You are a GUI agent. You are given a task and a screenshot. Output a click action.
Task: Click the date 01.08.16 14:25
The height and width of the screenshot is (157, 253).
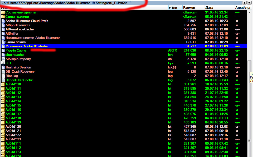[216, 114]
